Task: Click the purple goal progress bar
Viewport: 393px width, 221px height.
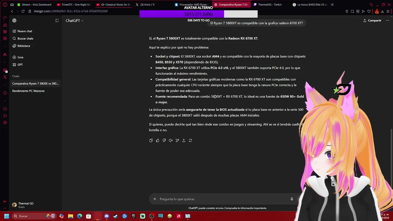Action: [198, 14]
